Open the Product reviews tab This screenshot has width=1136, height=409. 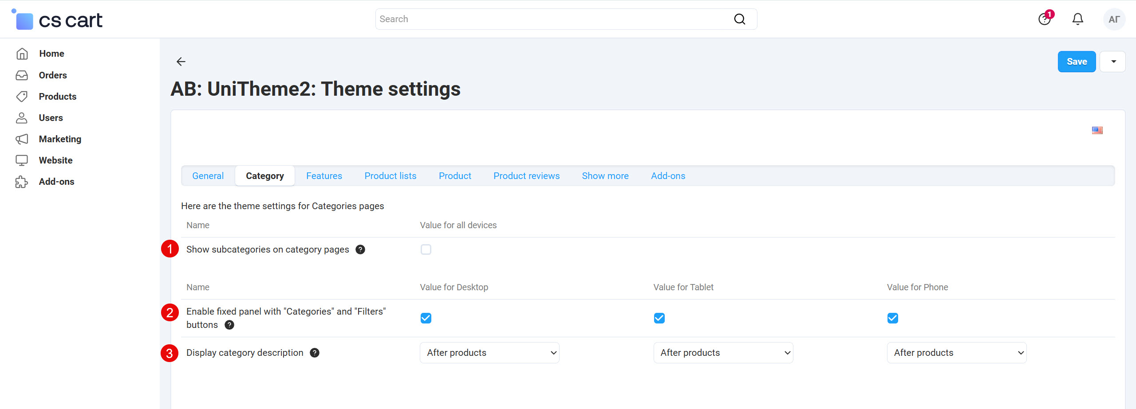point(526,175)
